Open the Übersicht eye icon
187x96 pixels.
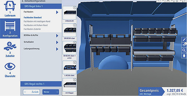[x=10, y=67]
